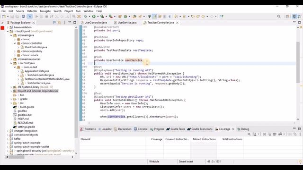Open dropdown arrow beside Run icon
Viewport: 303px width, 170px height.
(98, 17)
